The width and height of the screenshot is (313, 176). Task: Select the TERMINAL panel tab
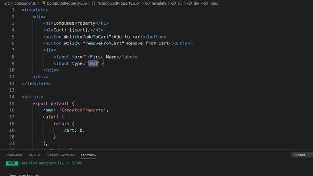coord(88,154)
